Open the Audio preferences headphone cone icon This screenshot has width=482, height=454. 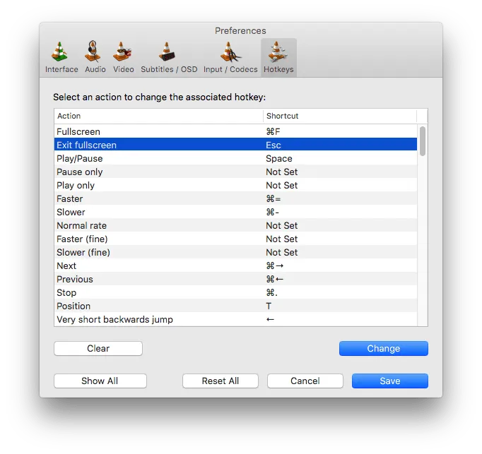coord(93,52)
